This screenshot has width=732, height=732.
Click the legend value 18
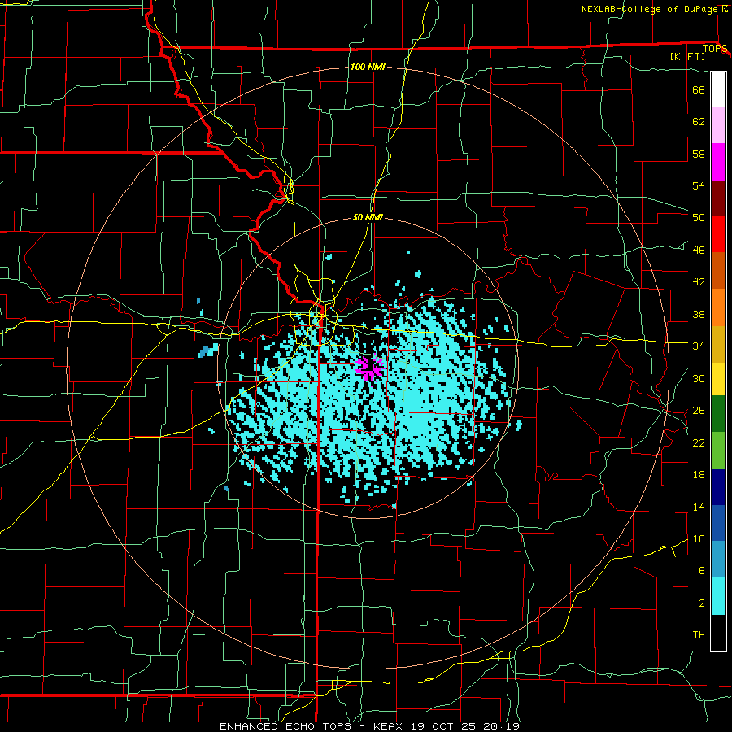(699, 475)
